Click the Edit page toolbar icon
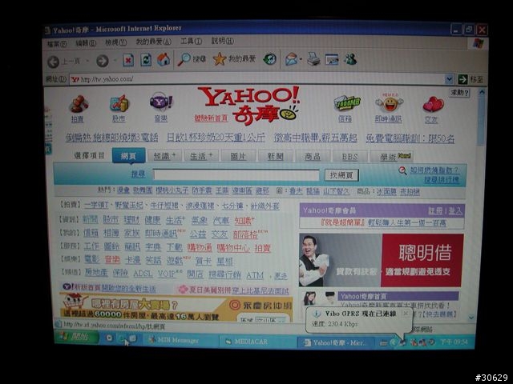 pos(331,59)
